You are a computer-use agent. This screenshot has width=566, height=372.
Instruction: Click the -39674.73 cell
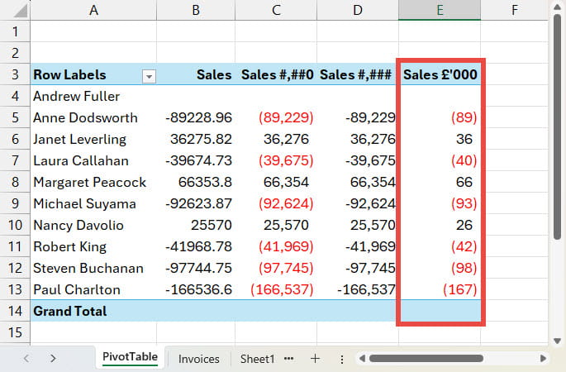196,160
